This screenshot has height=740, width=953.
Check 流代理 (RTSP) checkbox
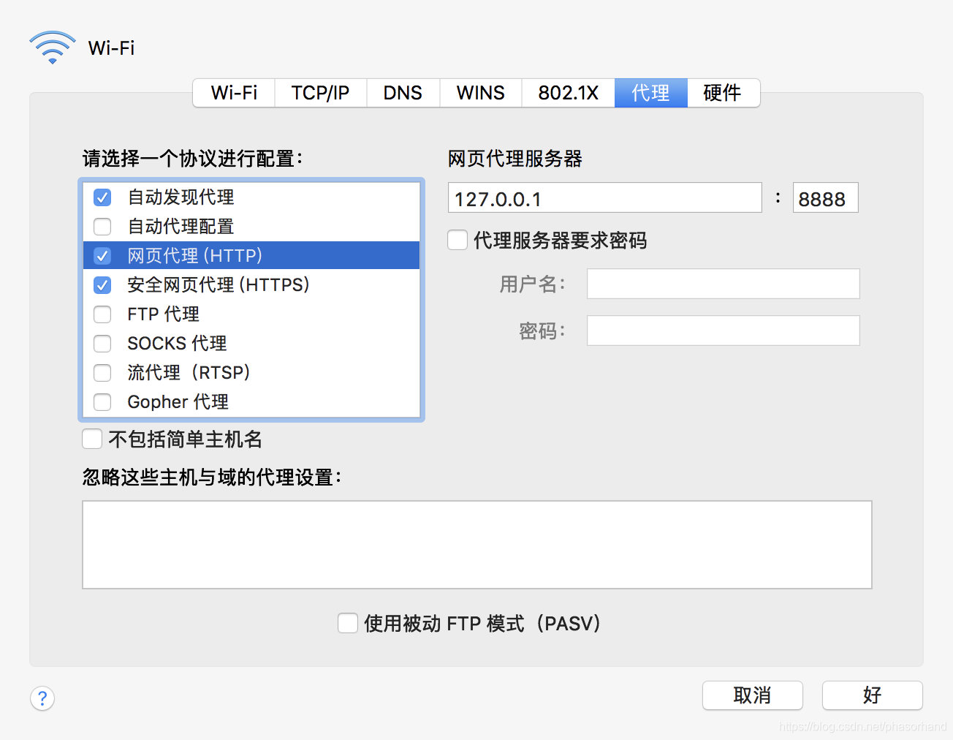click(102, 373)
